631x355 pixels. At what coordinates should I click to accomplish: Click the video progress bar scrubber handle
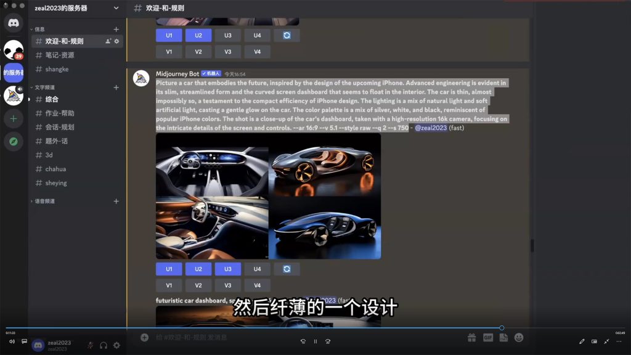click(x=502, y=328)
